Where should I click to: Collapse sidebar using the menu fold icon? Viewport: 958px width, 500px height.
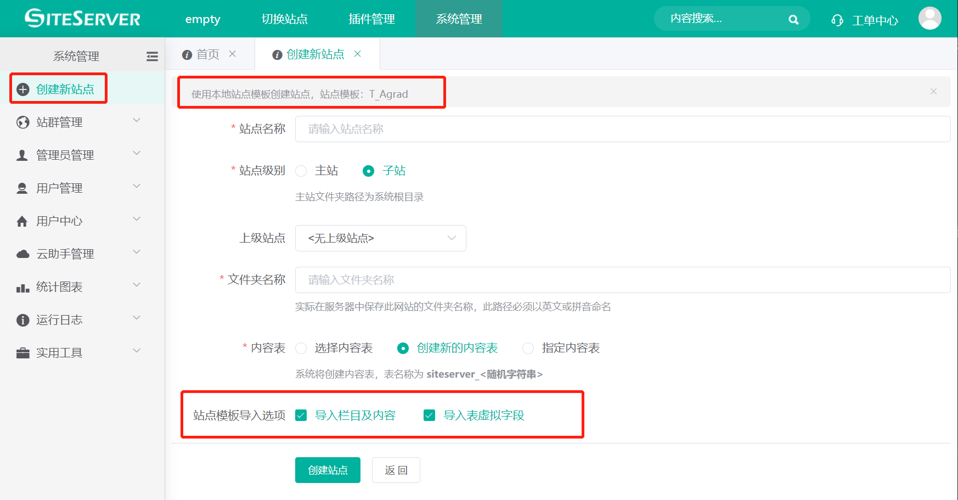152,56
